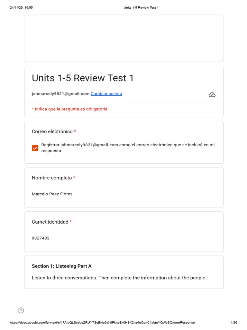Select the Section 1: Listening Part A heading
The image size is (247, 330).
(62, 266)
